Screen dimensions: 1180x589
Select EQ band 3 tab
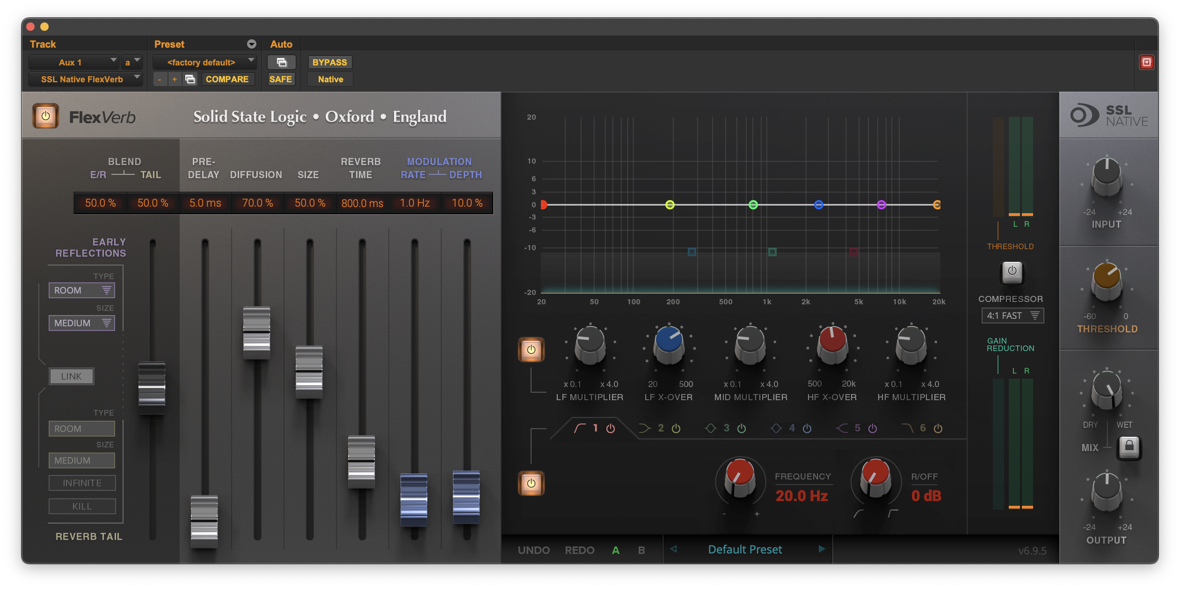(726, 428)
